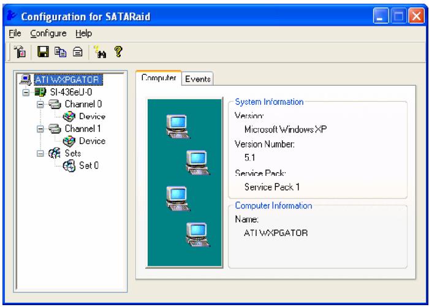Click the drive device toolbar icon
This screenshot has height=307, width=429.
(78, 51)
